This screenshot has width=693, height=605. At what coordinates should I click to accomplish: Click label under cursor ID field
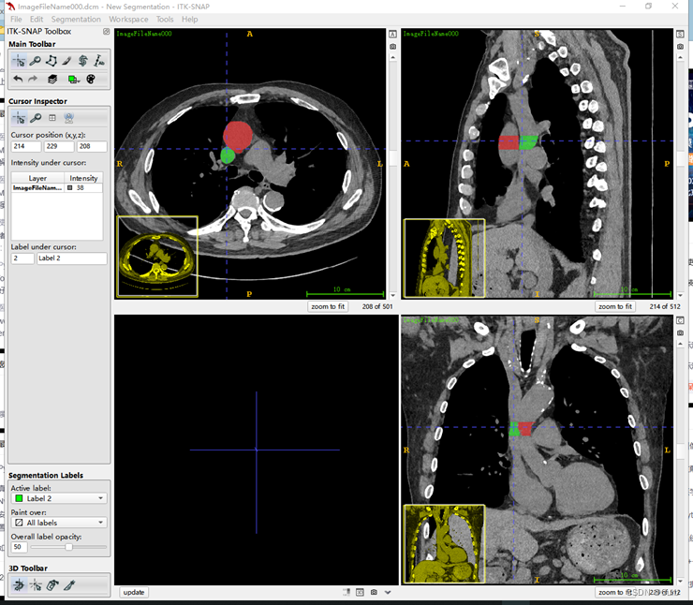(x=22, y=258)
